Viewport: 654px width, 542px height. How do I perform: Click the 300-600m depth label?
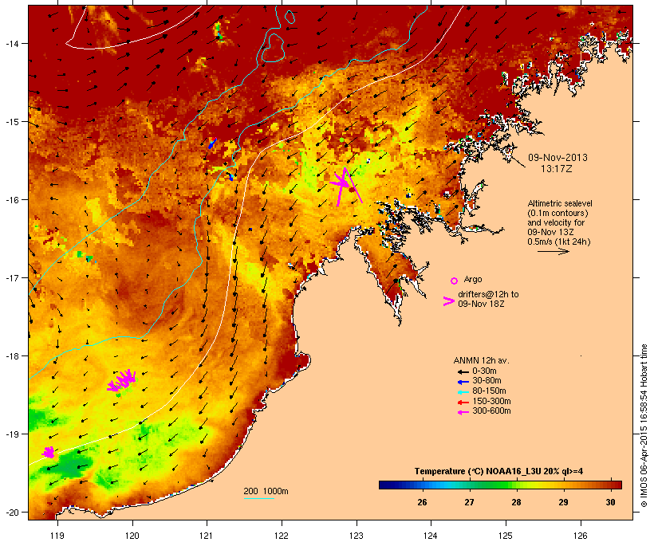pos(491,411)
